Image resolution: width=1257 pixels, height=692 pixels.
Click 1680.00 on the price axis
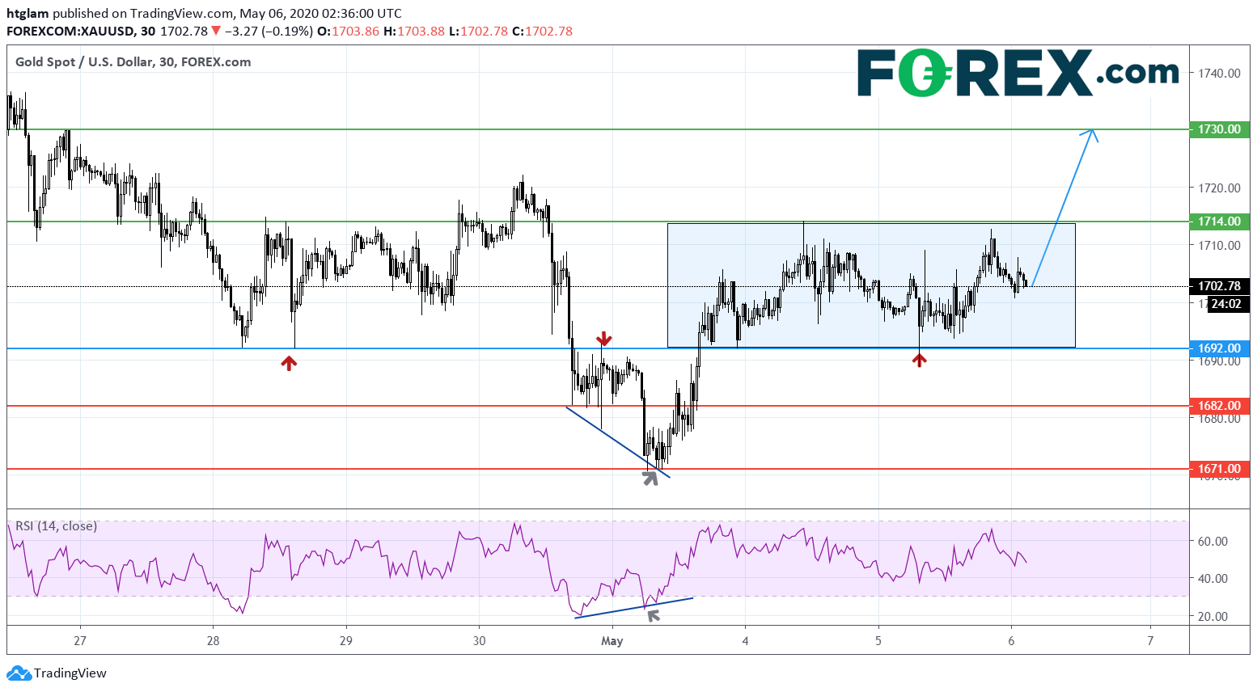[1220, 418]
